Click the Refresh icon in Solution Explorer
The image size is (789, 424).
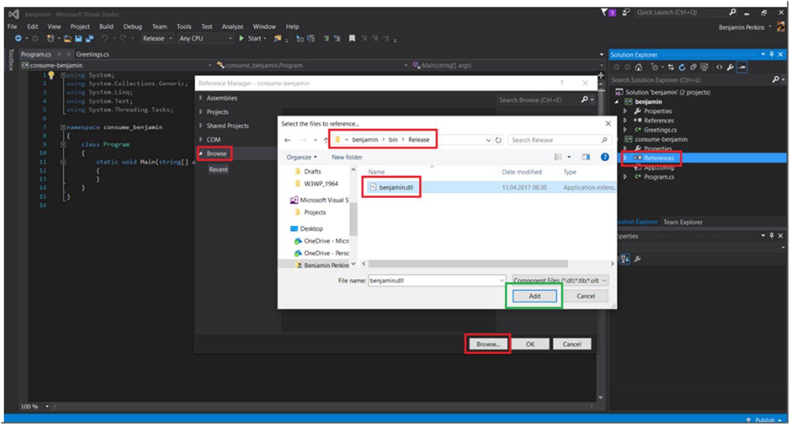tap(682, 67)
